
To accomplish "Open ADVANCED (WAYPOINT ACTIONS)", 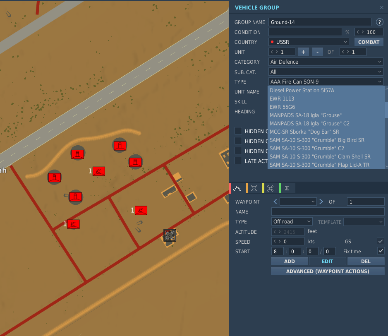I will point(328,271).
